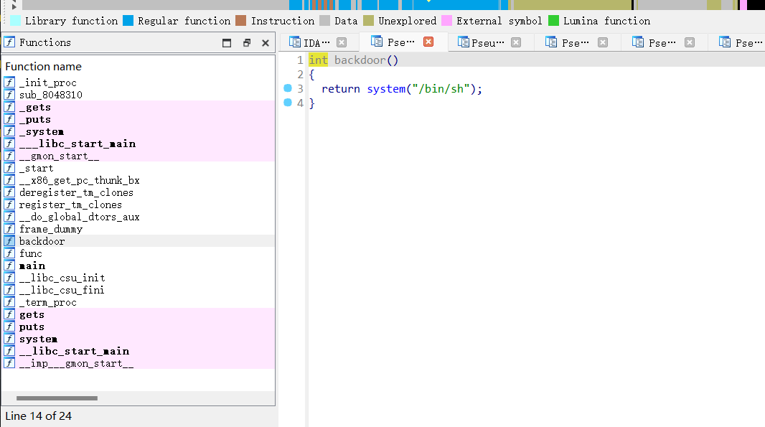The image size is (765, 427).
Task: Click the navigation band arrow at top left
Action: [x=14, y=6]
